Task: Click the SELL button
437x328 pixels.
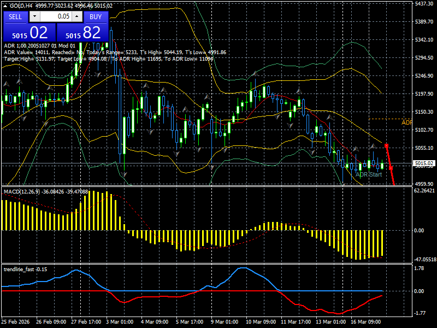Action: click(15, 17)
